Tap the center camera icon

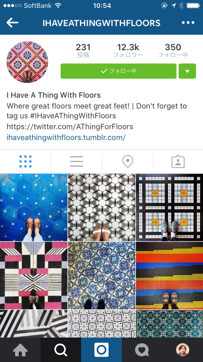[x=101, y=350]
